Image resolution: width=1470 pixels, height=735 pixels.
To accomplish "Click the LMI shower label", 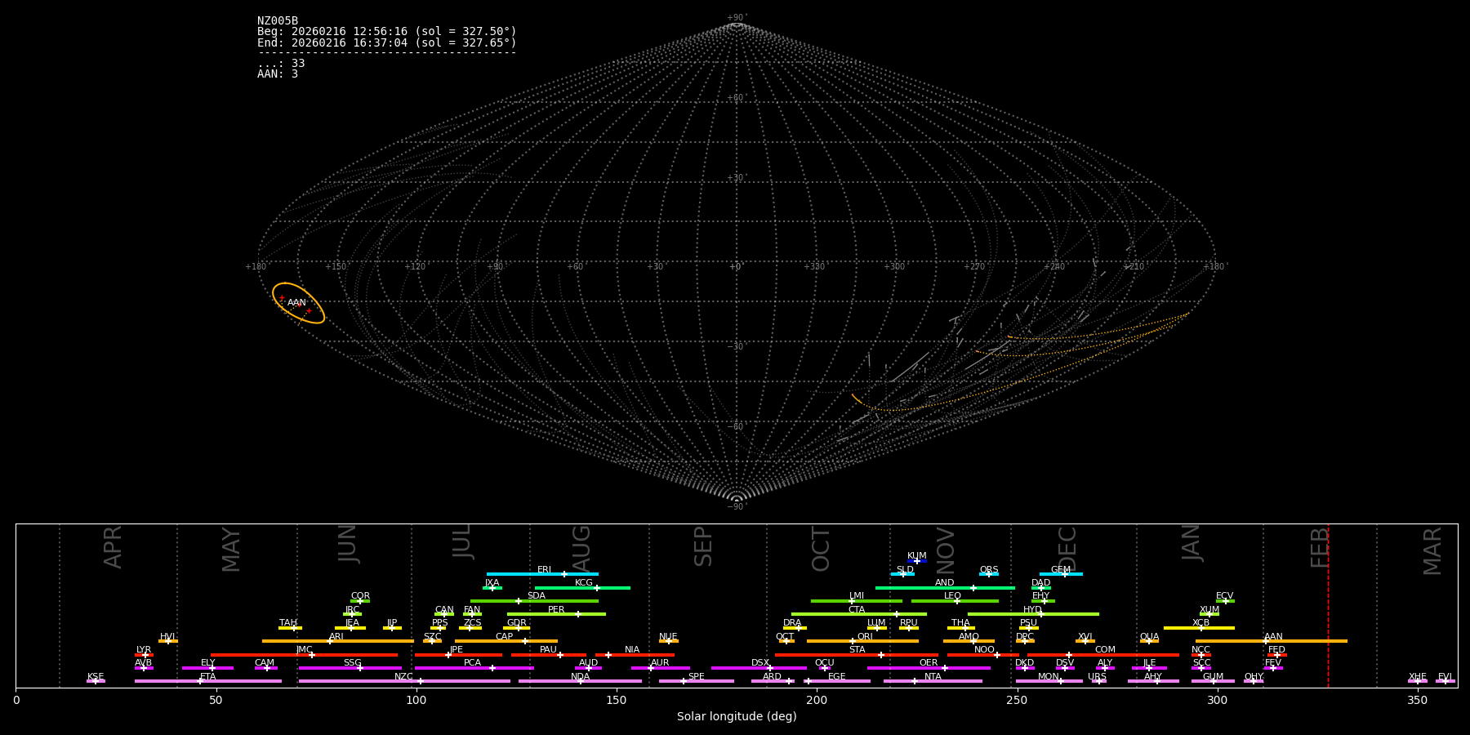I will tap(857, 596).
